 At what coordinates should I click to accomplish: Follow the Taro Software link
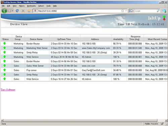(8, 90)
